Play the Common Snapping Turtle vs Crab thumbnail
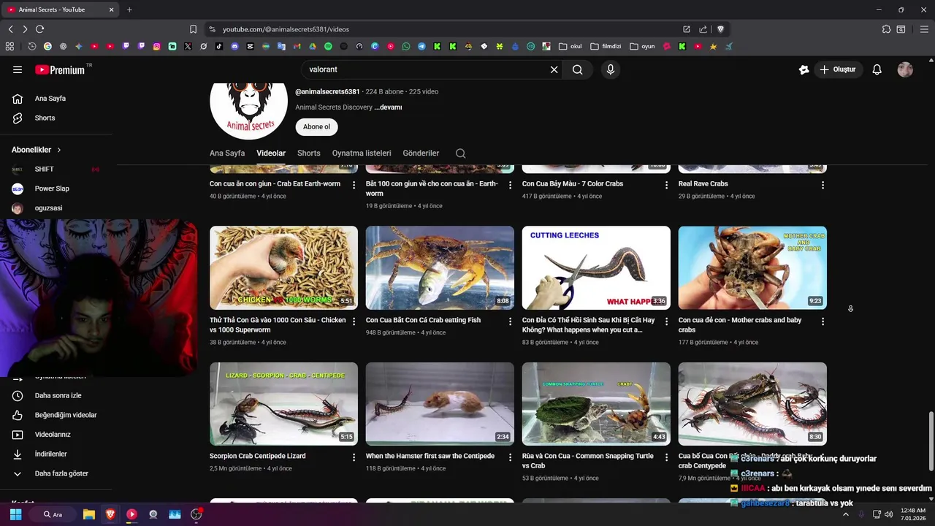This screenshot has width=935, height=526. (596, 404)
